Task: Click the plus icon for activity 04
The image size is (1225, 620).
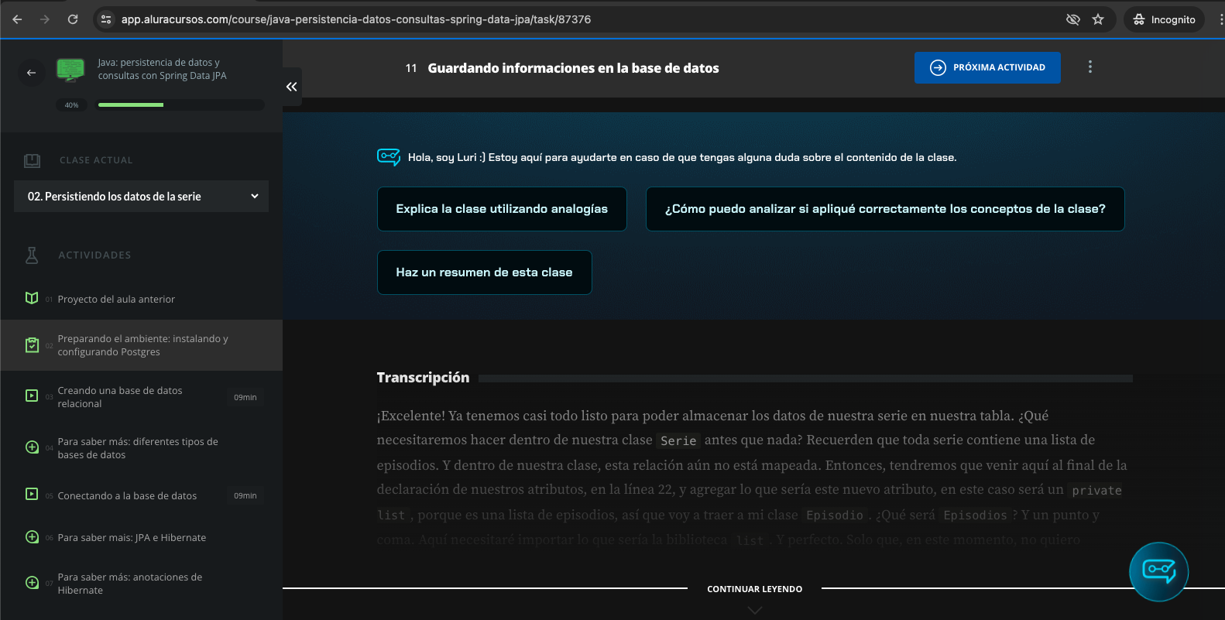Action: (x=32, y=447)
